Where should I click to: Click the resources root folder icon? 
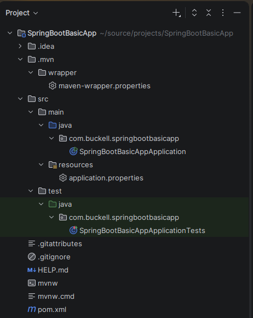point(53,164)
